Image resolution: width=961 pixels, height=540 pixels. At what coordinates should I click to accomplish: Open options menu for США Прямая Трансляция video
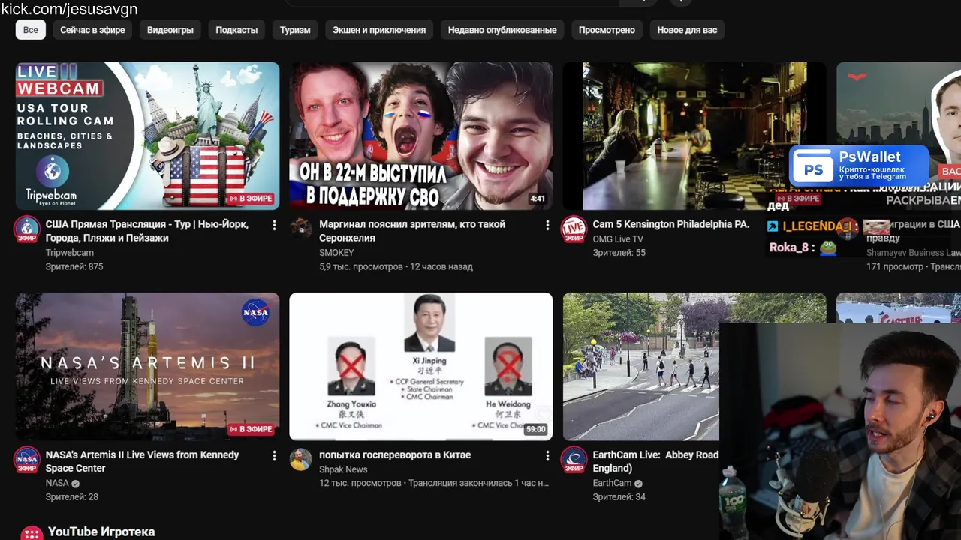pos(274,225)
